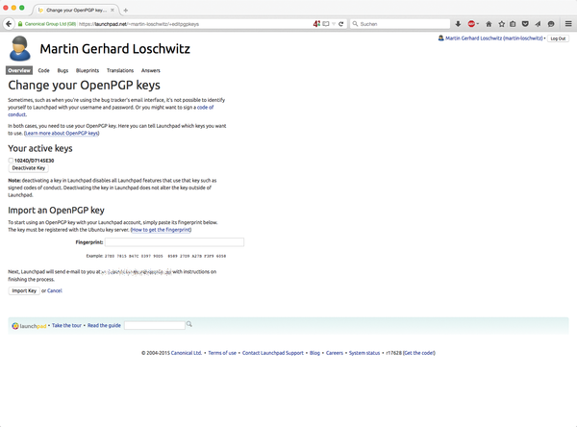Screen dimensions: 577x427
Task: Click the small user icon near the account link
Action: coord(440,38)
